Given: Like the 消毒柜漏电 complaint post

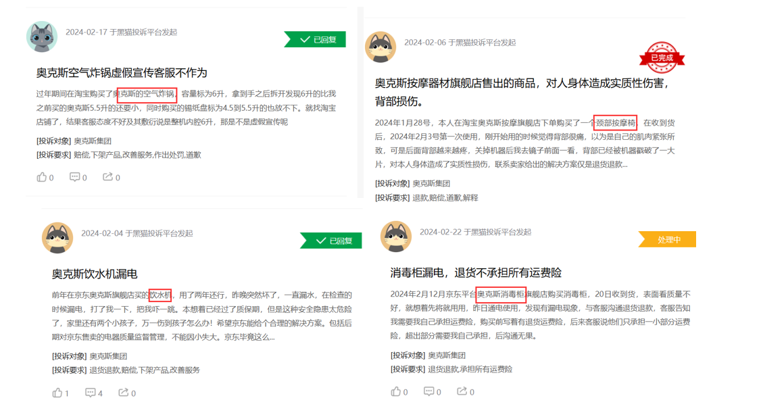Looking at the screenshot, I should tap(399, 391).
